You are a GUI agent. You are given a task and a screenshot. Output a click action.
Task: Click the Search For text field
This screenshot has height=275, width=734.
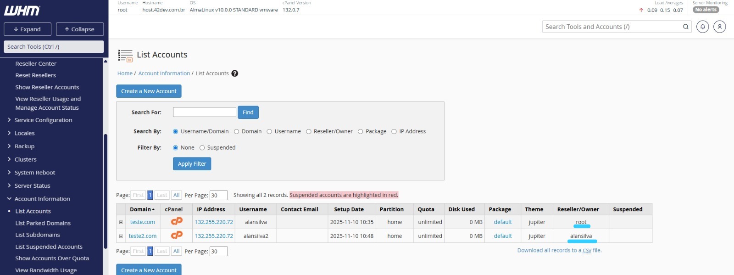(x=204, y=112)
